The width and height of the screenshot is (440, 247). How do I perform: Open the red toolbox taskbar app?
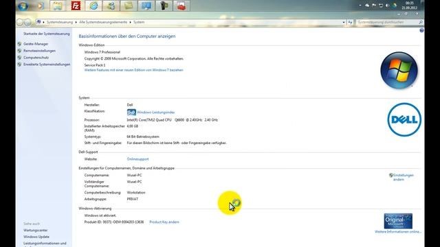point(181,6)
